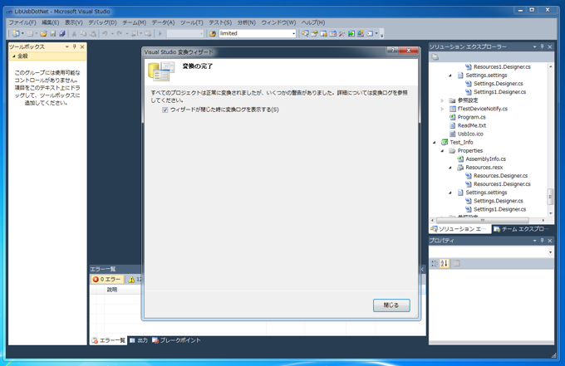Click the Extension Manager toolbar icon
The height and width of the screenshot is (366, 565).
pyautogui.click(x=361, y=33)
